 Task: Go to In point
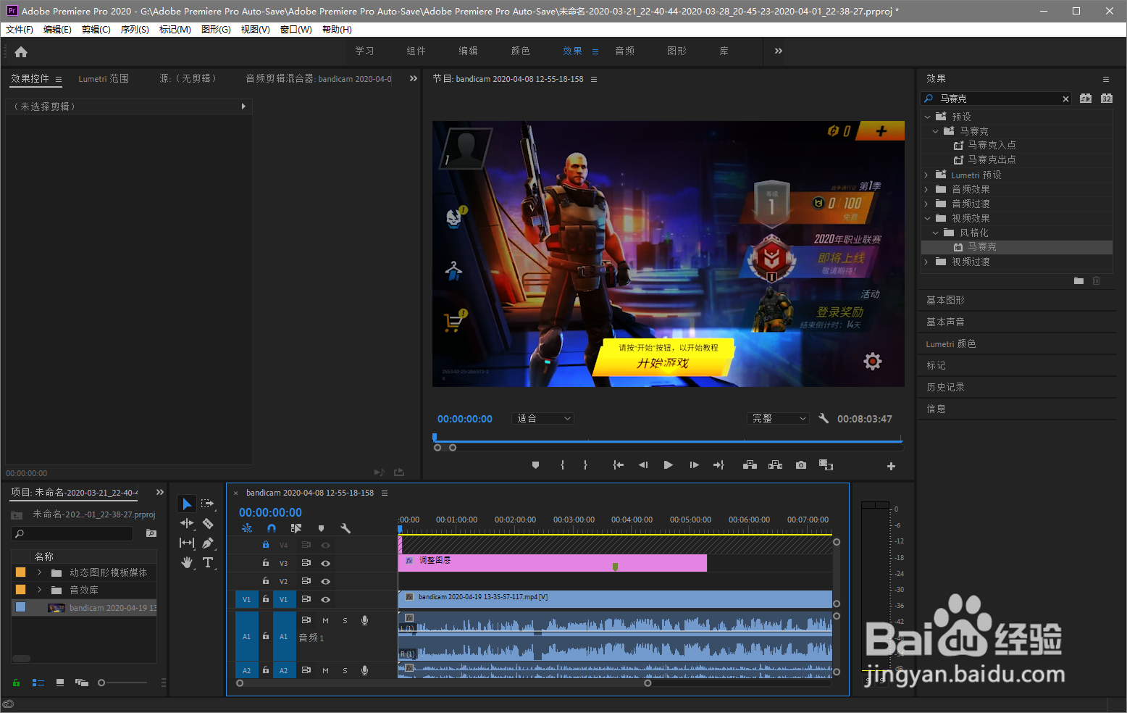[618, 465]
